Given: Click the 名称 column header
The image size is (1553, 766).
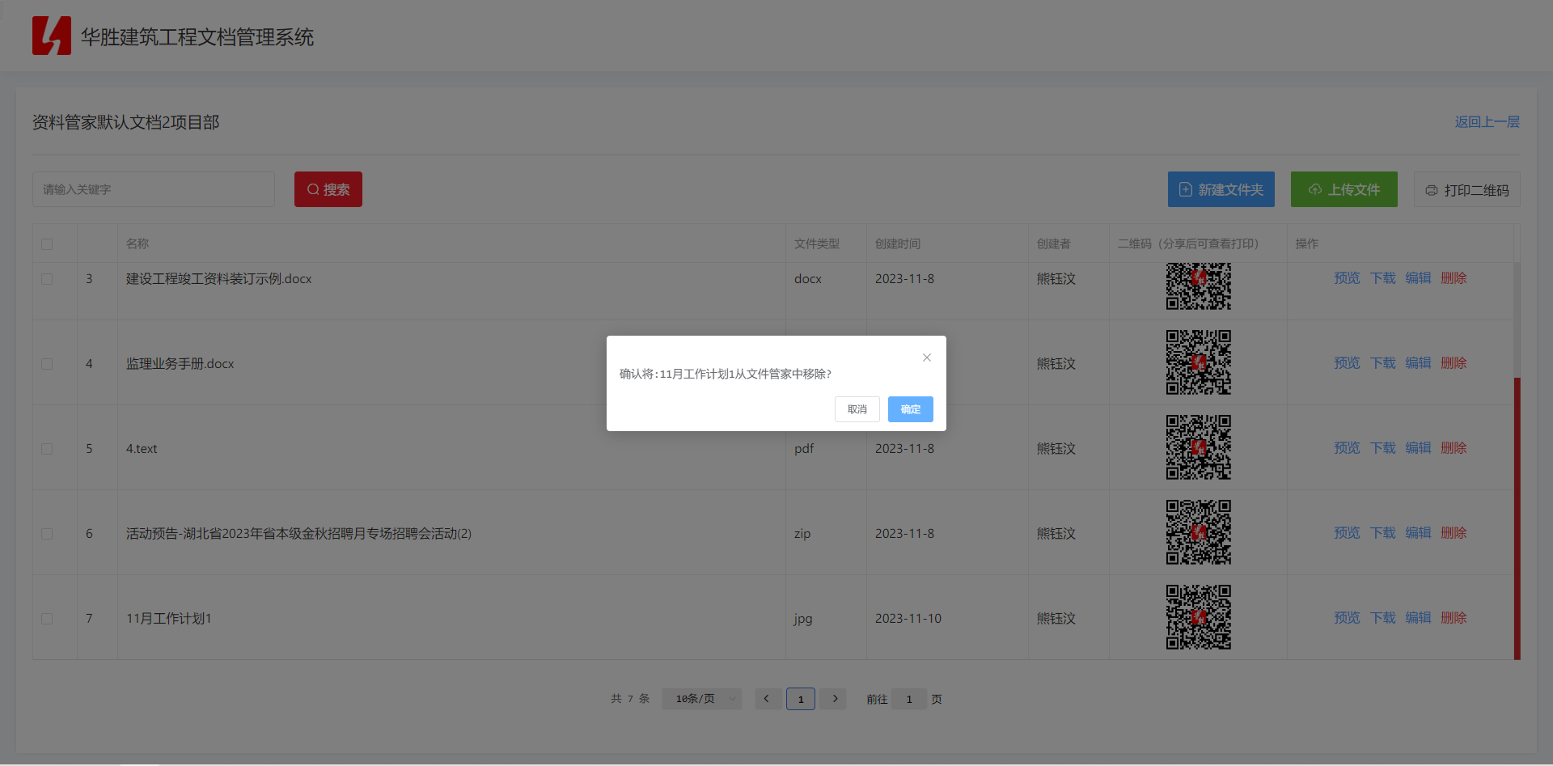Looking at the screenshot, I should (x=138, y=243).
